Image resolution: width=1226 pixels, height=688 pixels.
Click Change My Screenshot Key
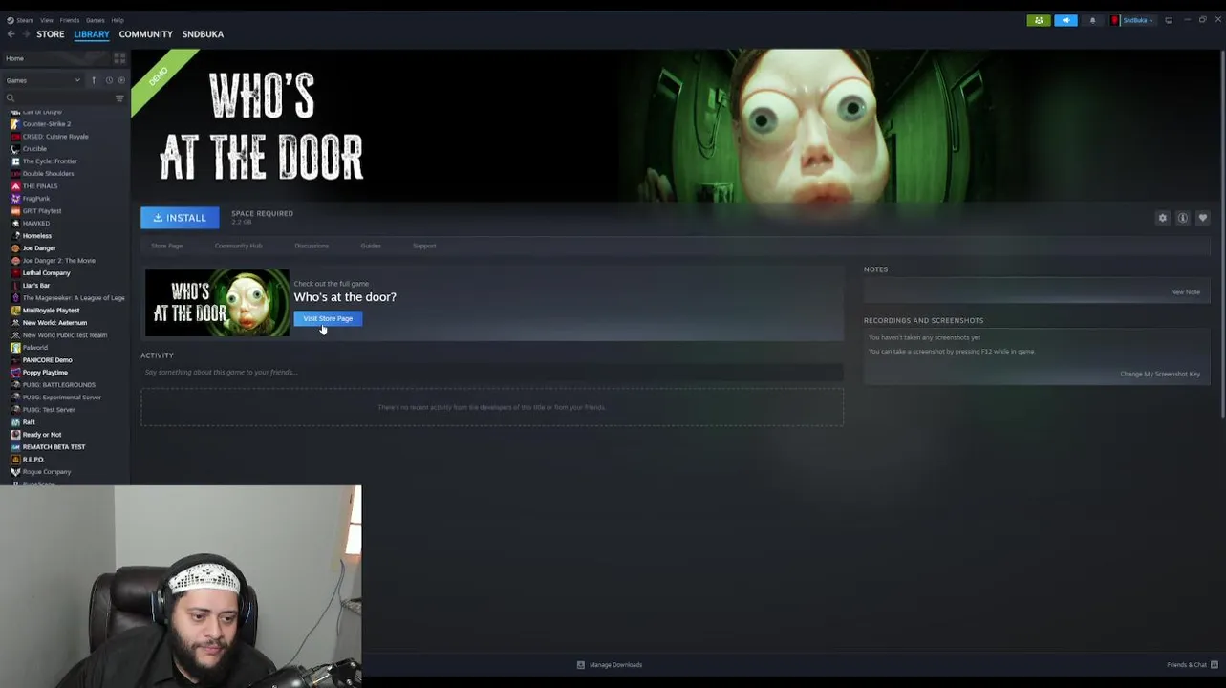point(1160,374)
